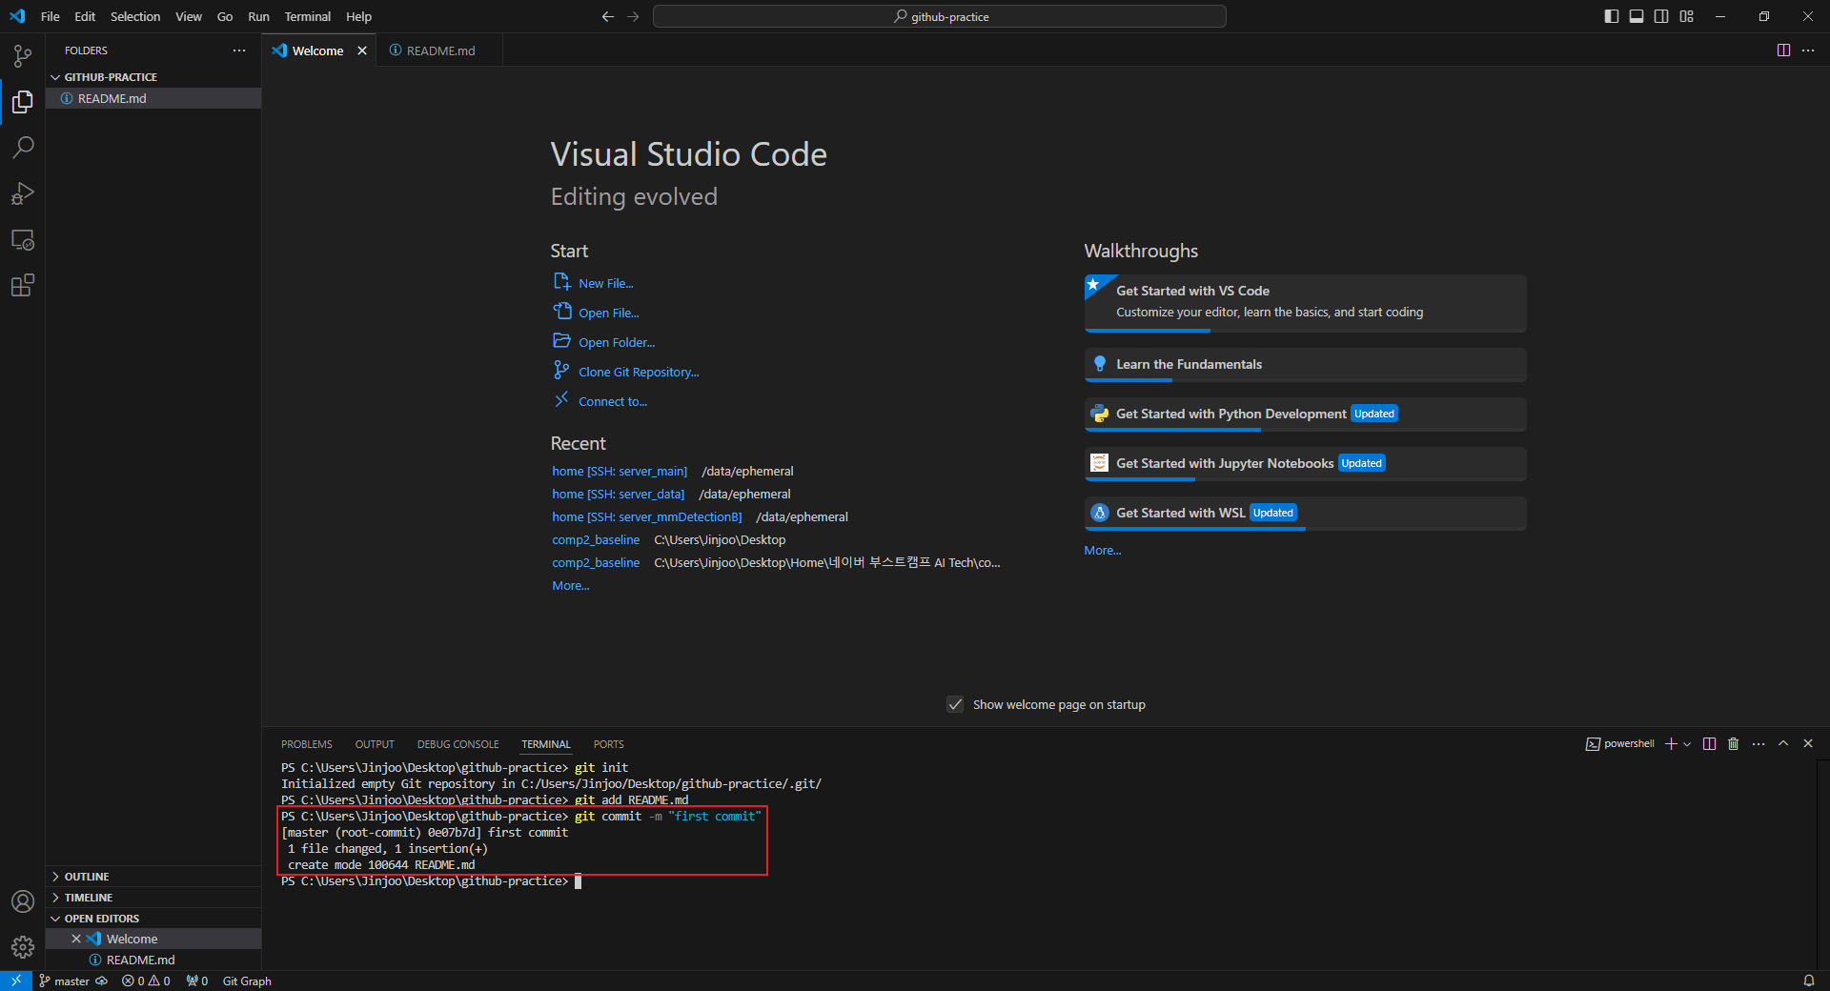The image size is (1830, 991).
Task: Open Get Started with VS Code walkthrough
Action: [x=1305, y=303]
